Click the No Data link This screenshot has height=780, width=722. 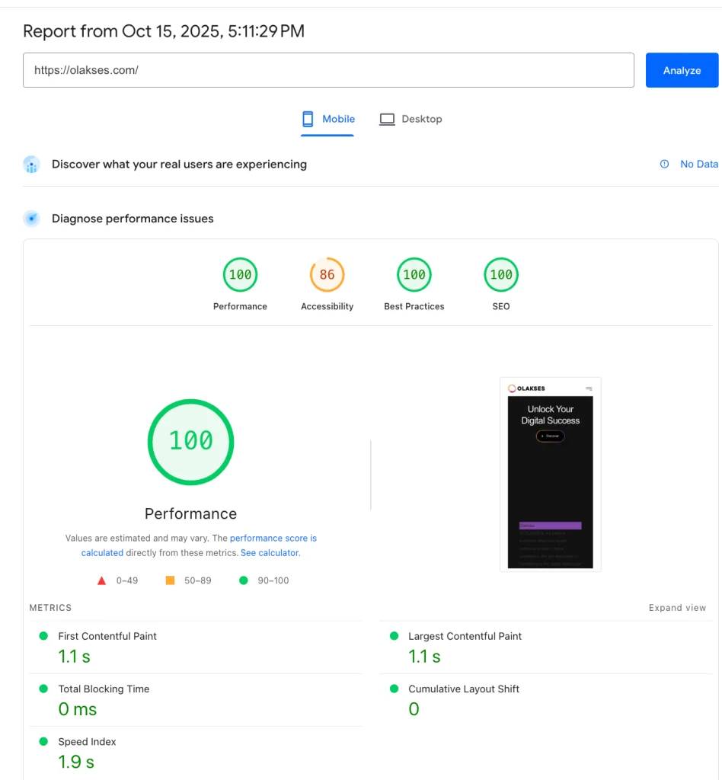(698, 164)
